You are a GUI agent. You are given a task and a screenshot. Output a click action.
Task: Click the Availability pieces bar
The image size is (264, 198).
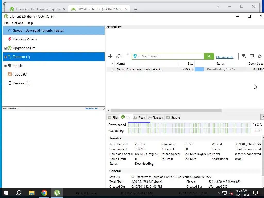(x=189, y=131)
